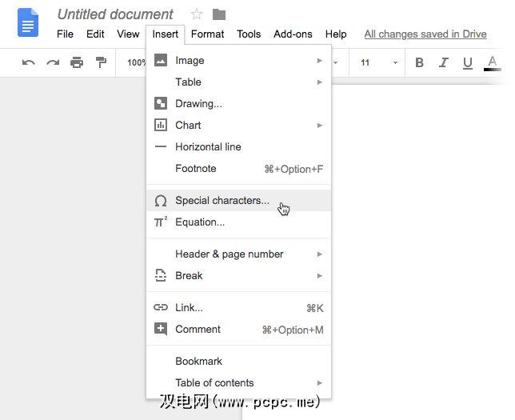Image resolution: width=515 pixels, height=420 pixels.
Task: Expand Header & page number submenu arrow
Action: pos(319,254)
